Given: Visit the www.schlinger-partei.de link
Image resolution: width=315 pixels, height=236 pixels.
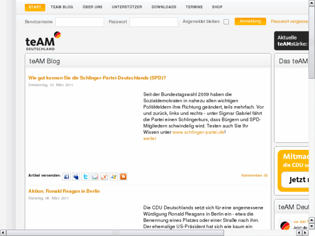Looking at the screenshot, I should (198, 132).
